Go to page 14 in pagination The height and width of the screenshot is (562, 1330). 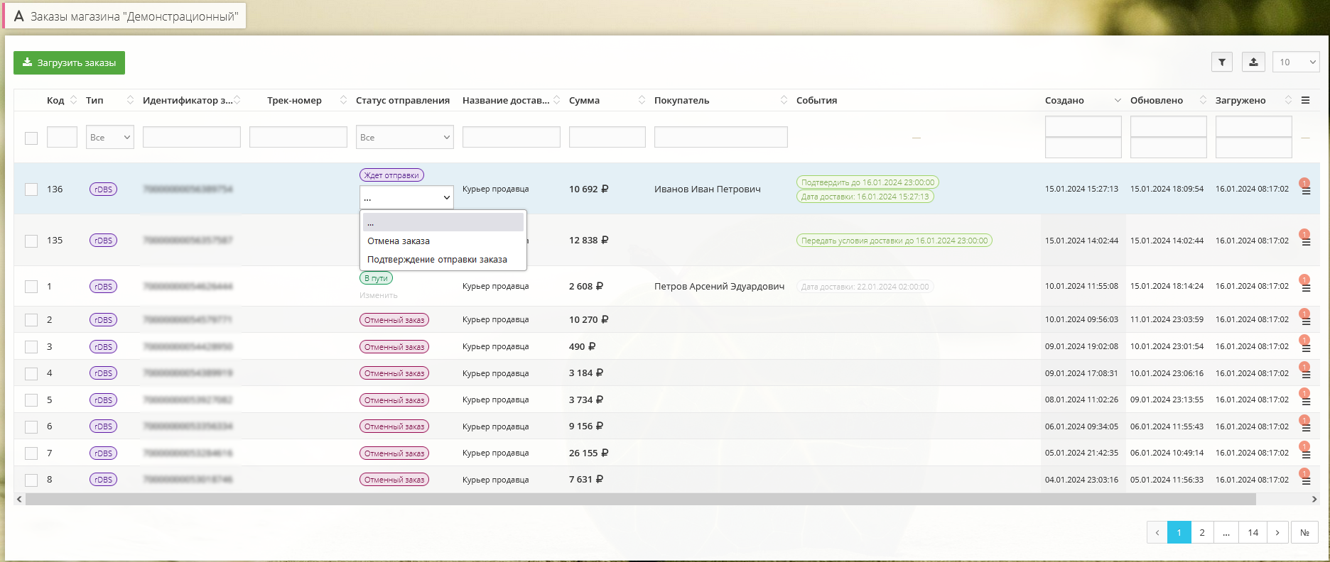1253,532
